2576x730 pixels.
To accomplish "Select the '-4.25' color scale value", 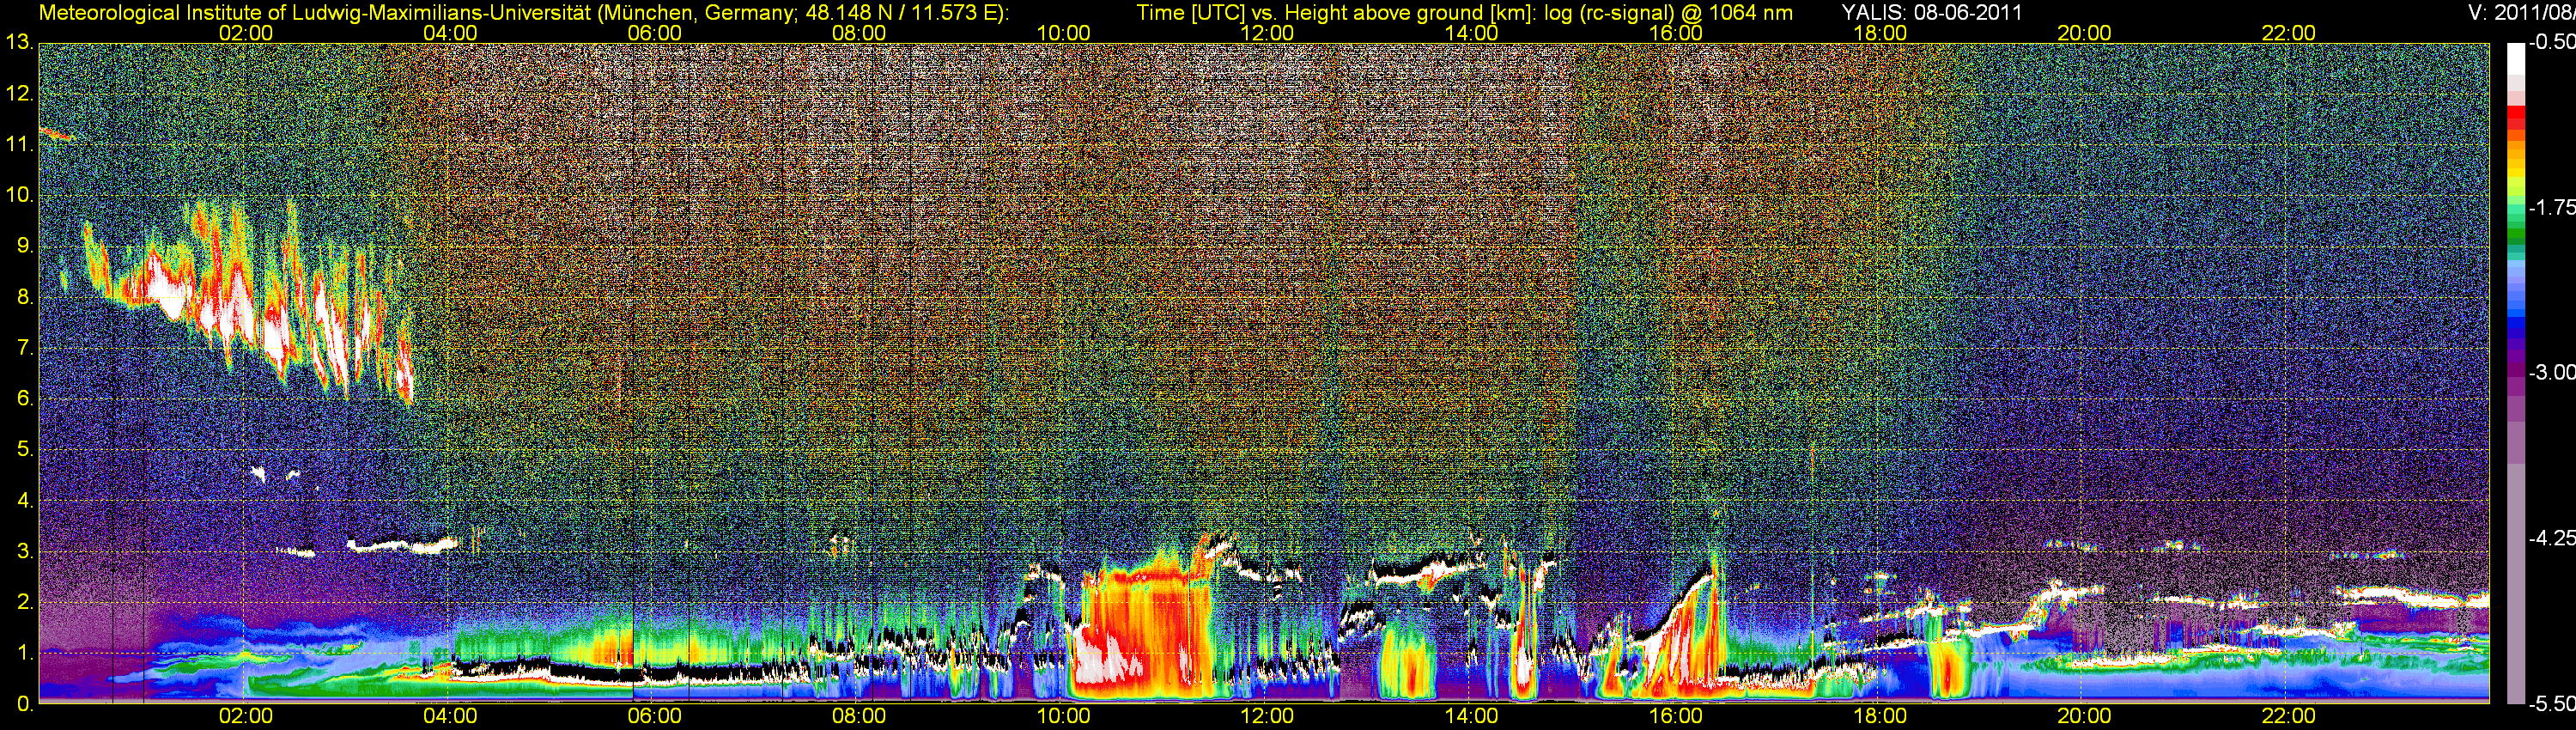I will click(x=2551, y=538).
